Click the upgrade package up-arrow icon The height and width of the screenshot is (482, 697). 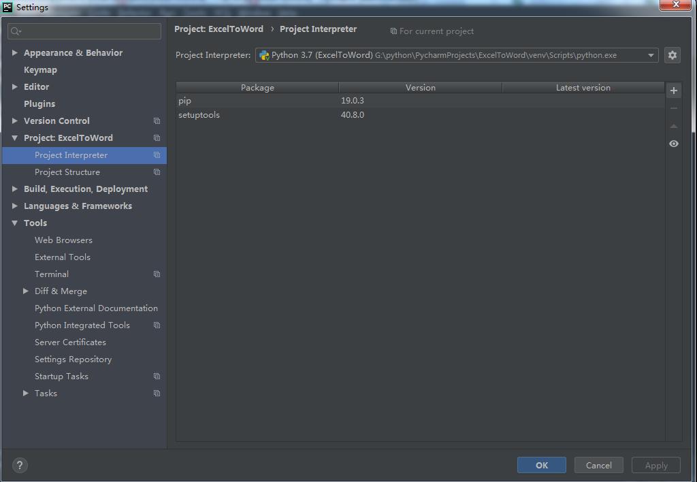[674, 126]
